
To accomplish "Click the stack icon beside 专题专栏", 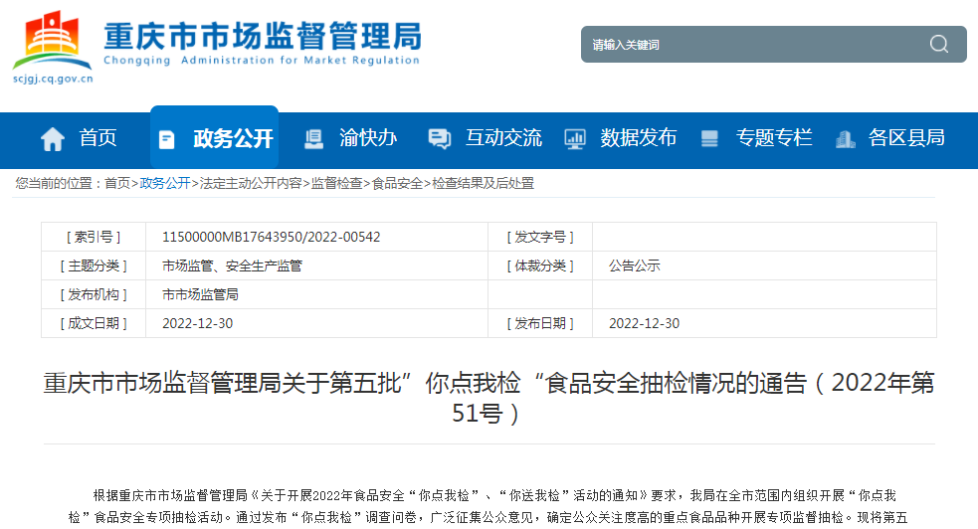I will pyautogui.click(x=709, y=139).
